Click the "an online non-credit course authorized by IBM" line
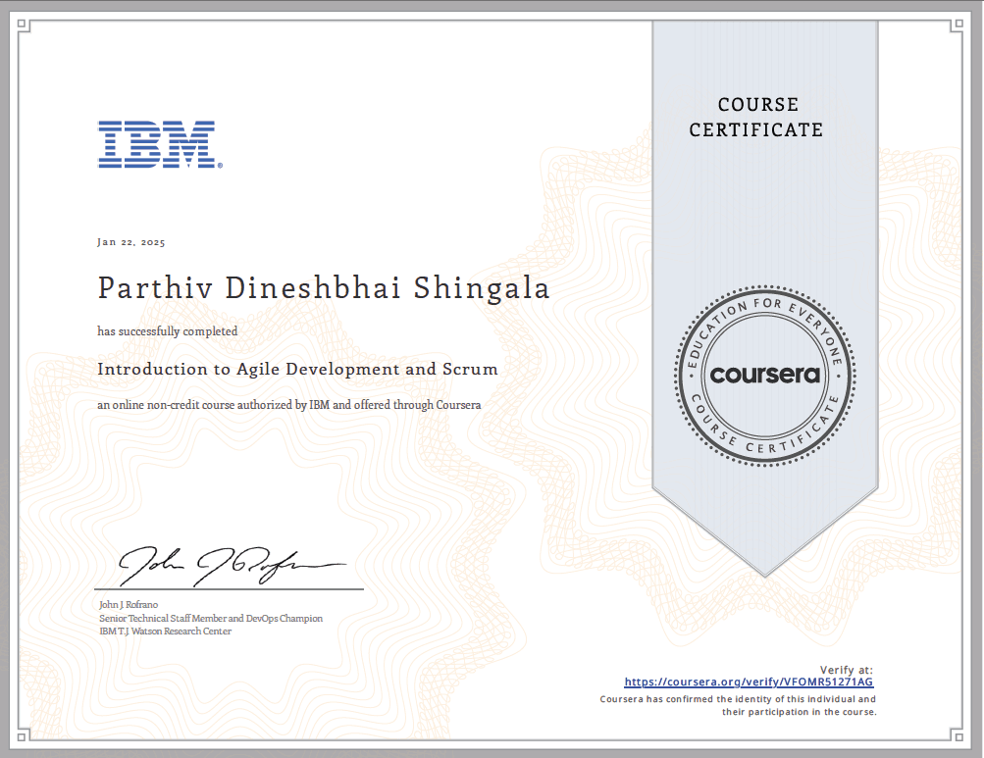 tap(289, 405)
